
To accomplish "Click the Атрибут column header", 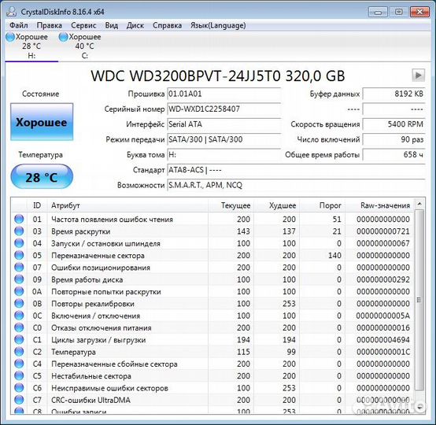I will click(x=127, y=205).
